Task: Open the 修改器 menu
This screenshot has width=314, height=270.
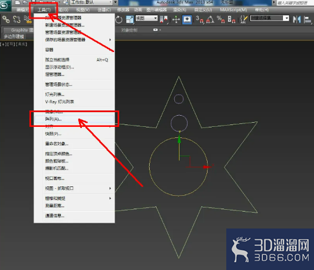Action: [123, 10]
